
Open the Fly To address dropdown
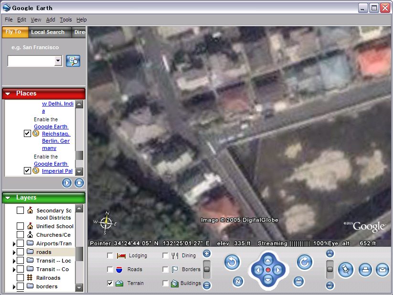(x=58, y=61)
